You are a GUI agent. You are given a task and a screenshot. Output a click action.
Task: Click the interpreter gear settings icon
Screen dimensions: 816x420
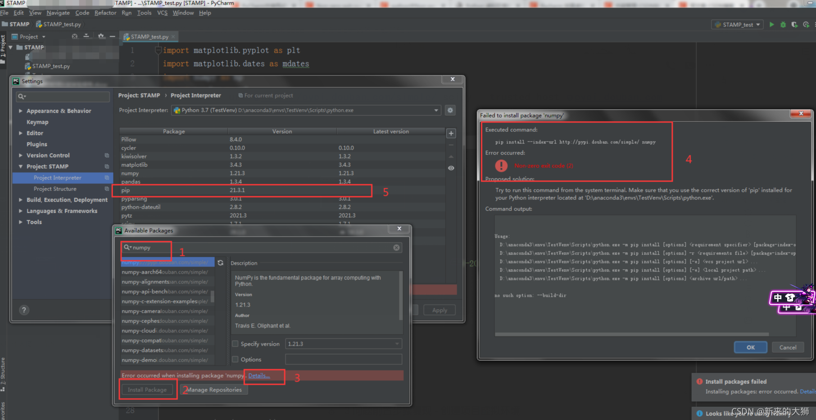coord(450,110)
